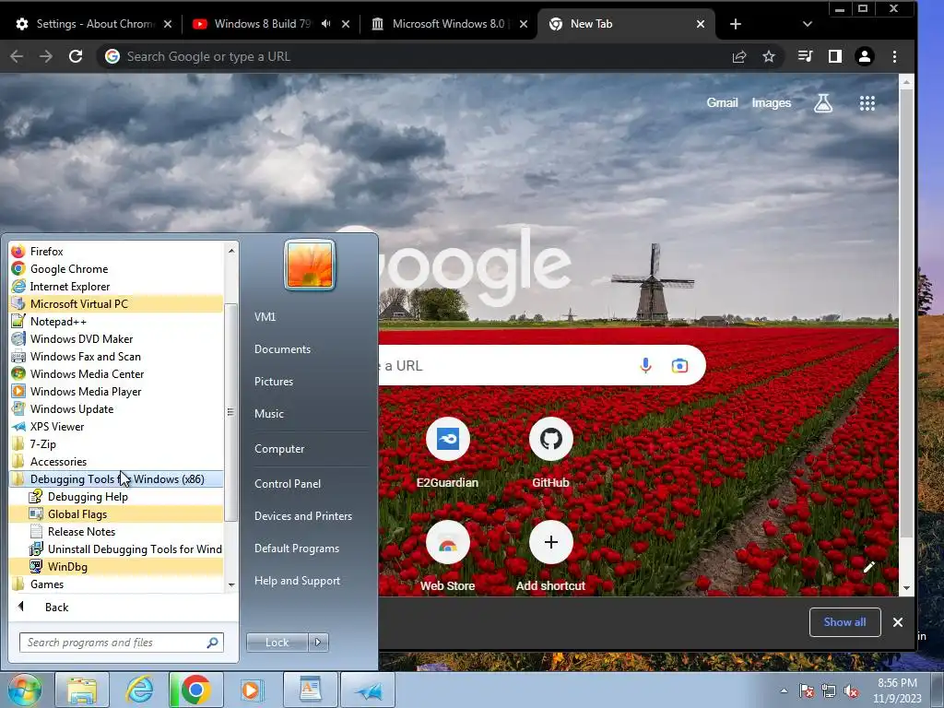Expand the 7-Zip folder
The width and height of the screenshot is (944, 708).
[x=116, y=443]
